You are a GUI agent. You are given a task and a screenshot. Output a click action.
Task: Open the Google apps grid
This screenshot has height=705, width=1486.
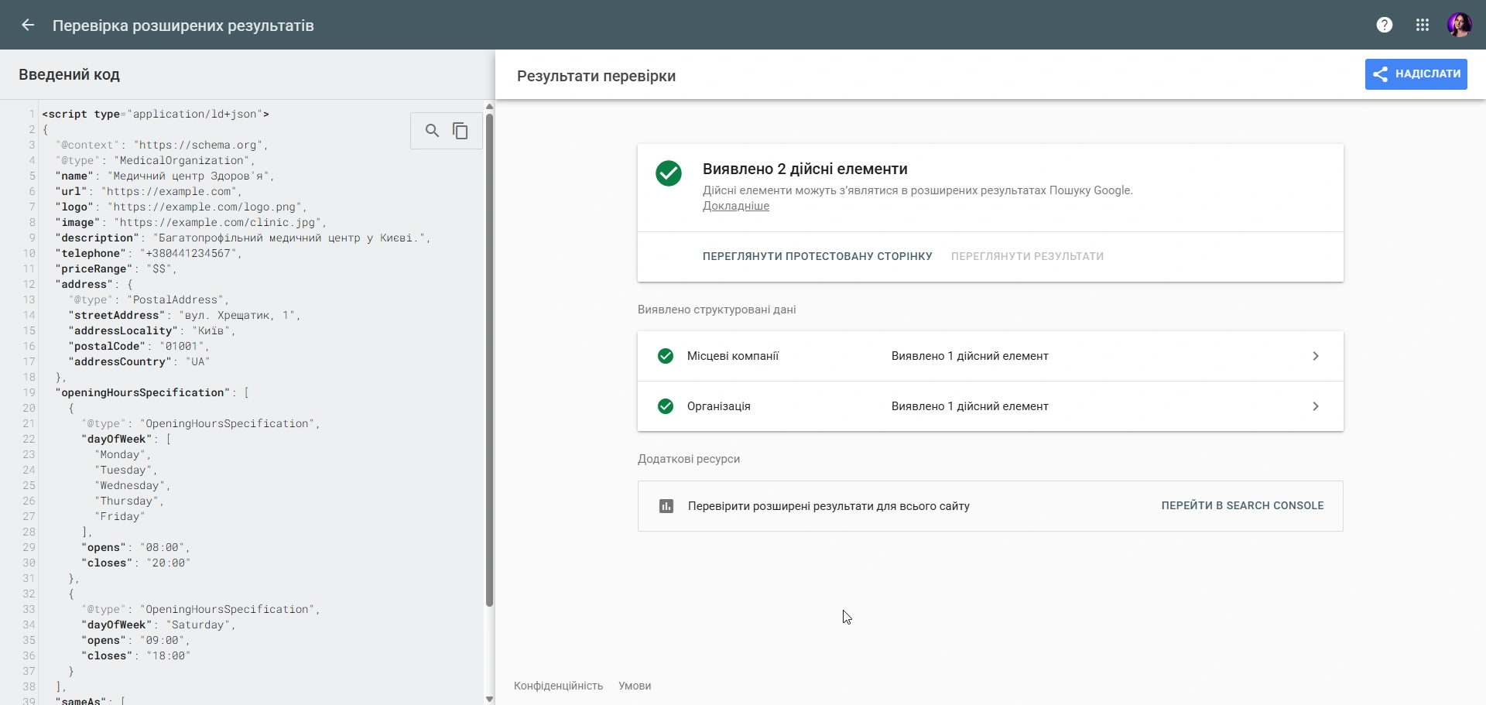[1423, 25]
